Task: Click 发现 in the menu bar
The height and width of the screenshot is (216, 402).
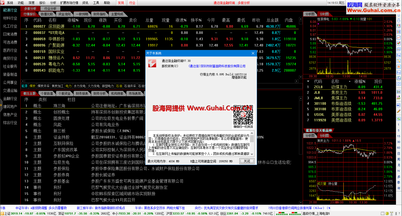Action: pos(121,3)
